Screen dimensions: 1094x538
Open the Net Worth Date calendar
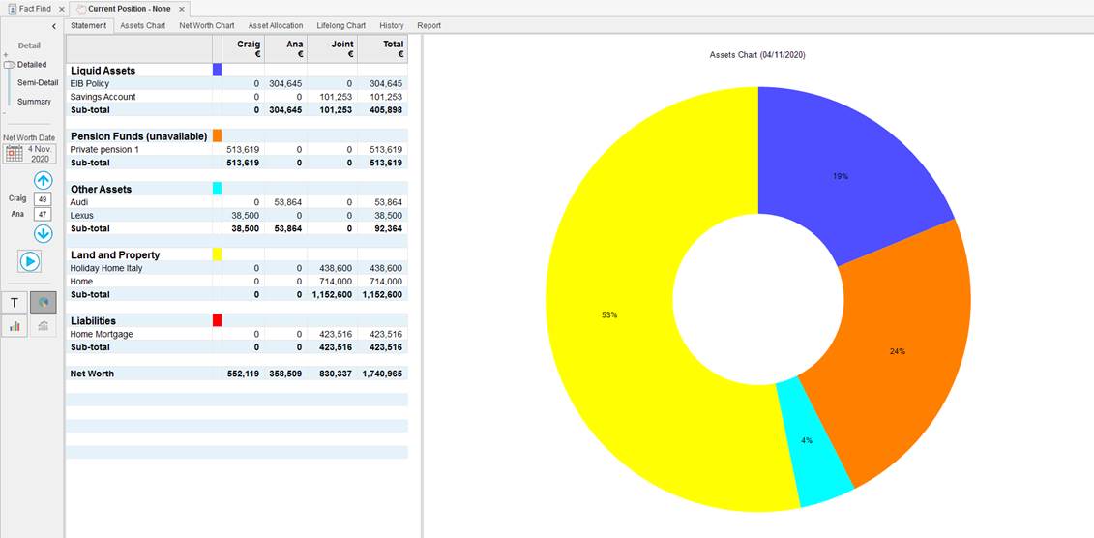pyautogui.click(x=15, y=154)
